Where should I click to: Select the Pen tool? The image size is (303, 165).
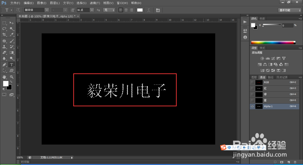click(4, 65)
